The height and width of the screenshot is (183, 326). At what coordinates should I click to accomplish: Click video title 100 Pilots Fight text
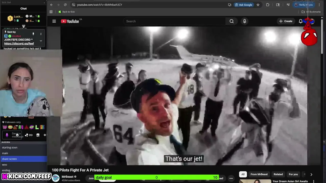[x=80, y=170]
